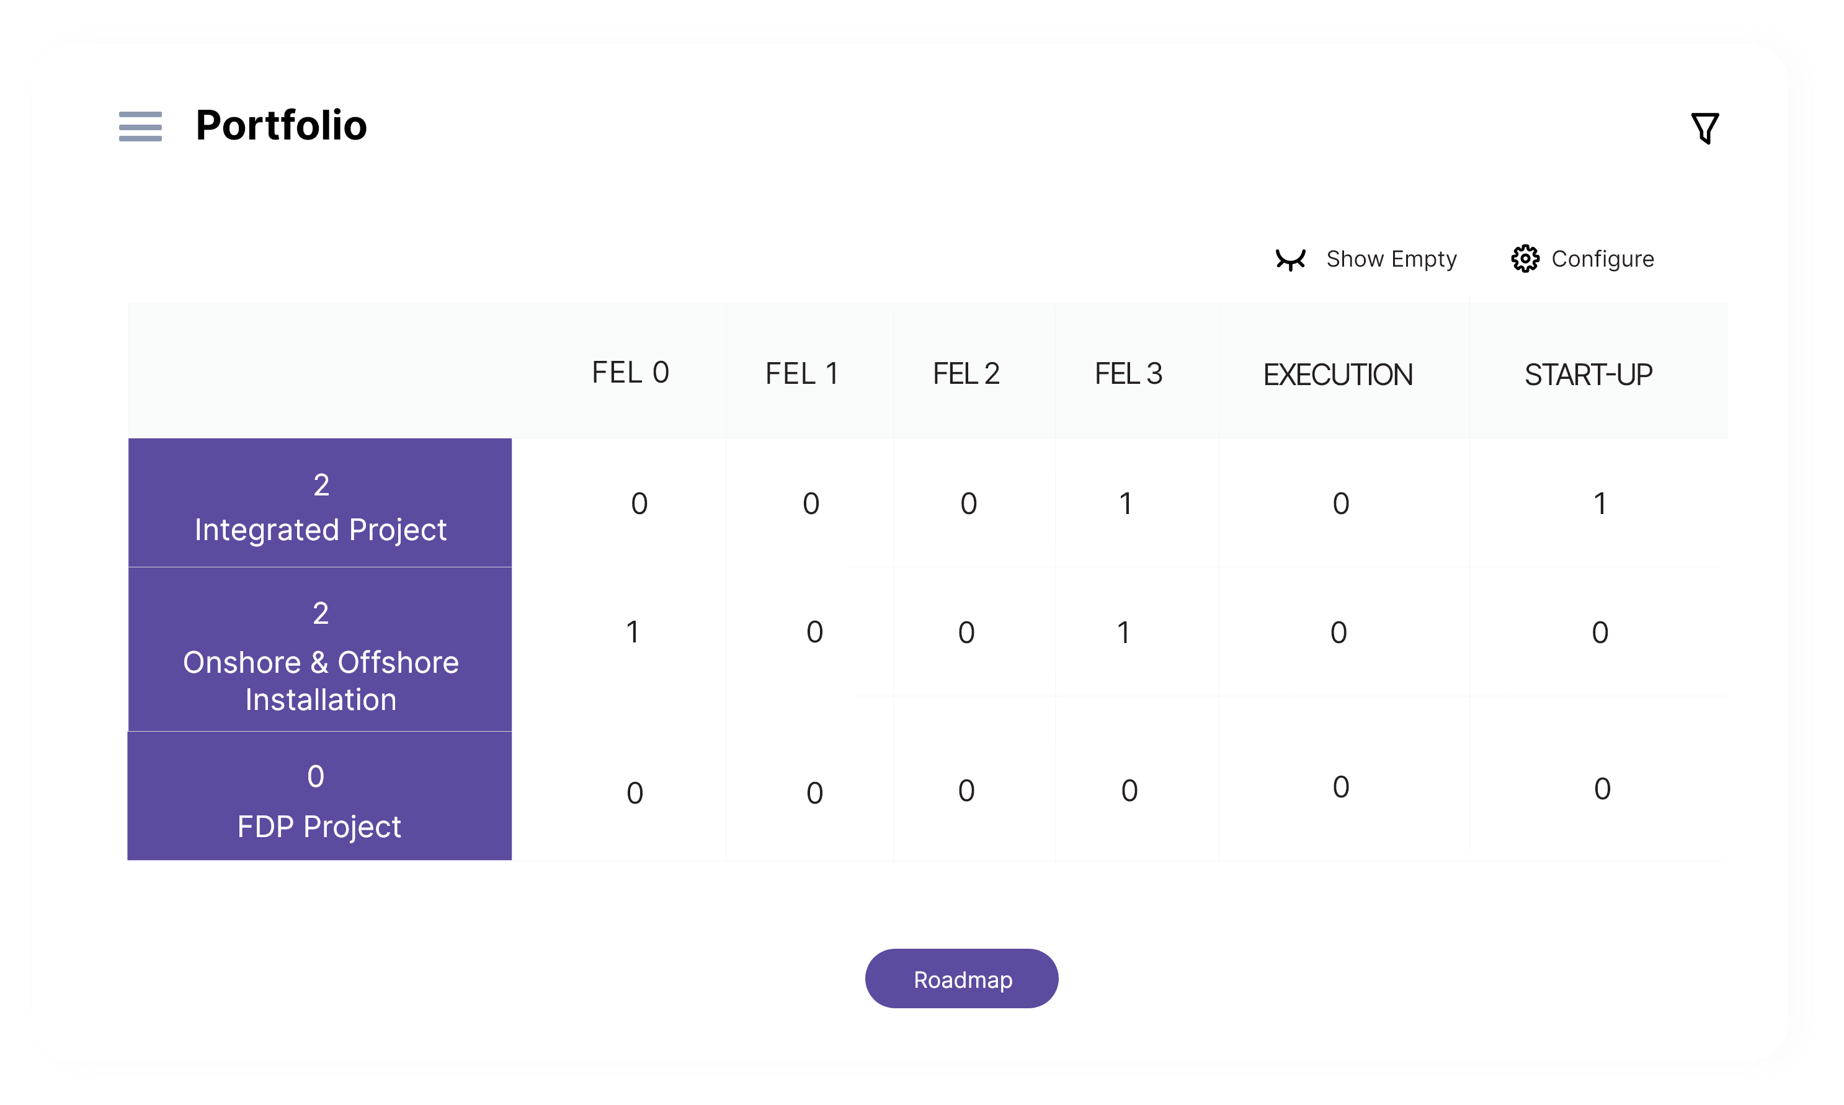Image resolution: width=1844 pixels, height=1105 pixels.
Task: Click the FEL 3 column header
Action: 1128,374
